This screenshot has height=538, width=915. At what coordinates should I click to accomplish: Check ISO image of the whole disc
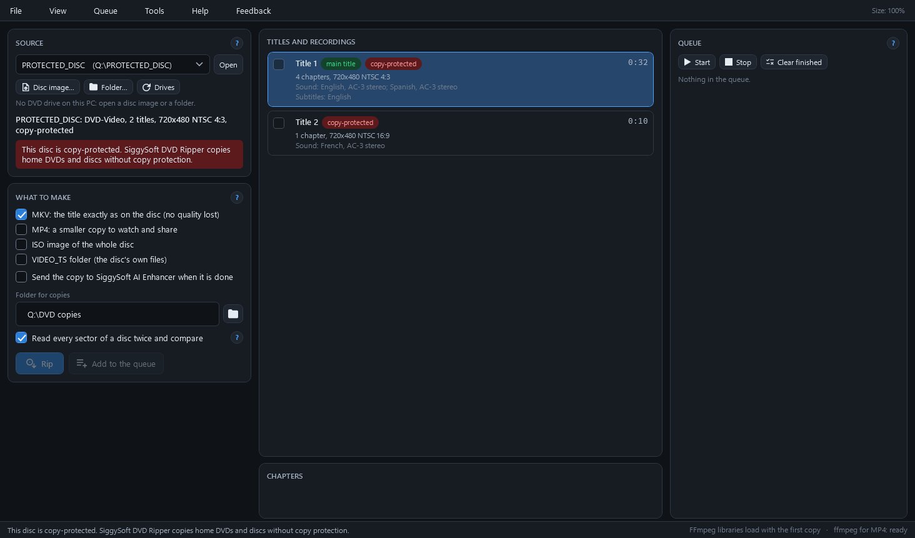coord(21,244)
